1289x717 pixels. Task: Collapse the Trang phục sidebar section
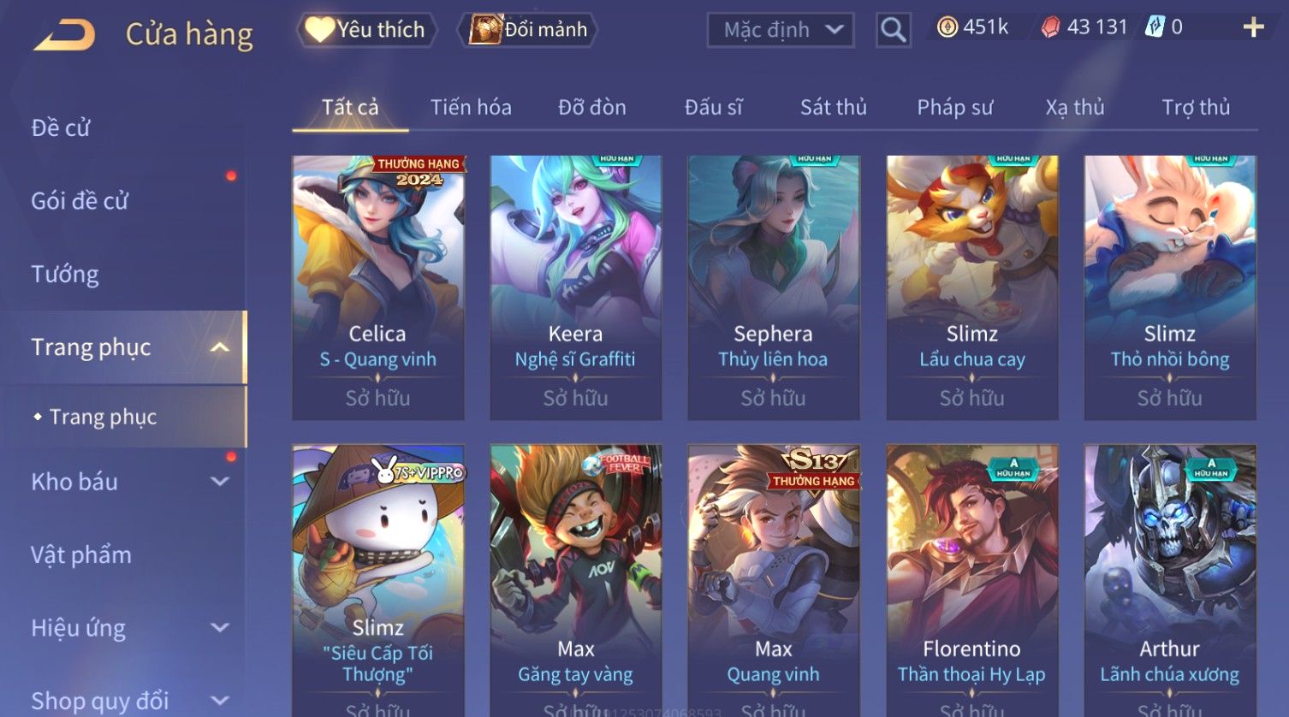(x=220, y=347)
